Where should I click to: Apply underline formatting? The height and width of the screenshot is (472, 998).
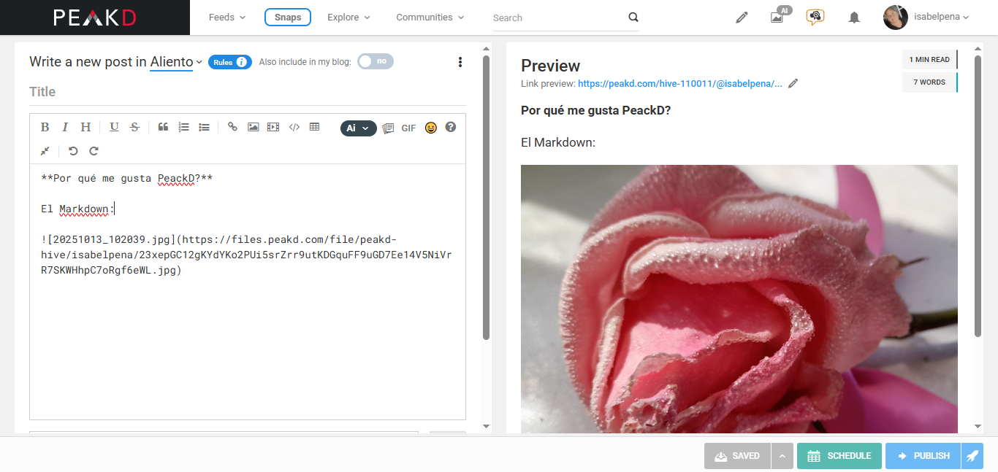coord(114,127)
